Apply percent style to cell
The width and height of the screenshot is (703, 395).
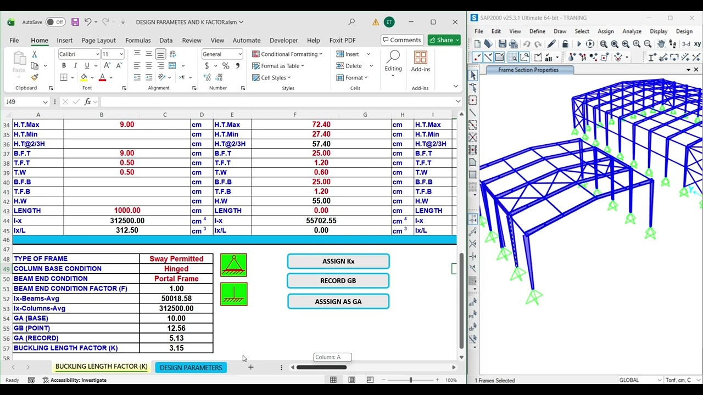click(x=226, y=66)
